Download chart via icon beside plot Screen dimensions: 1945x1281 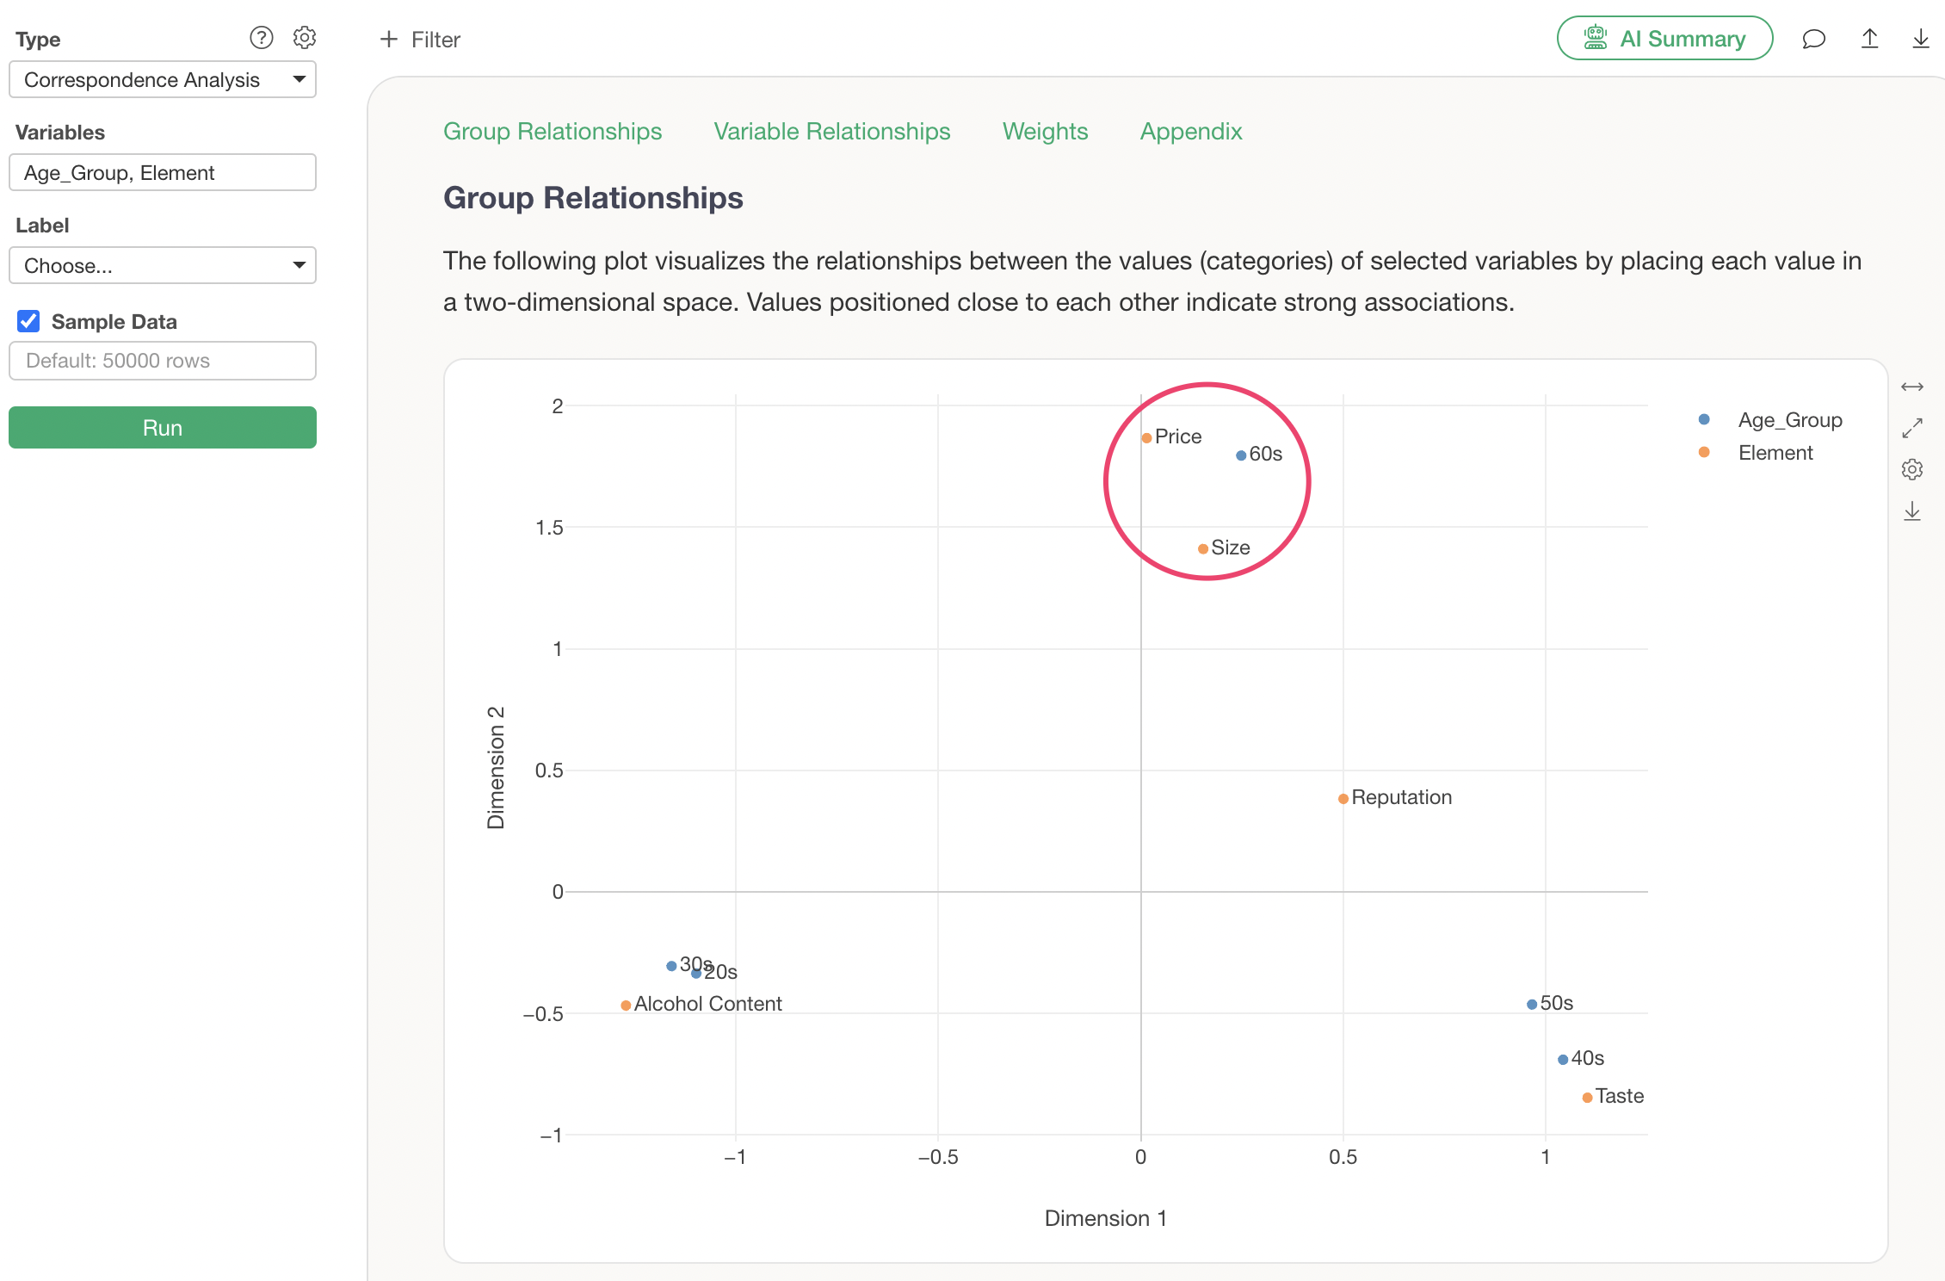1911,512
